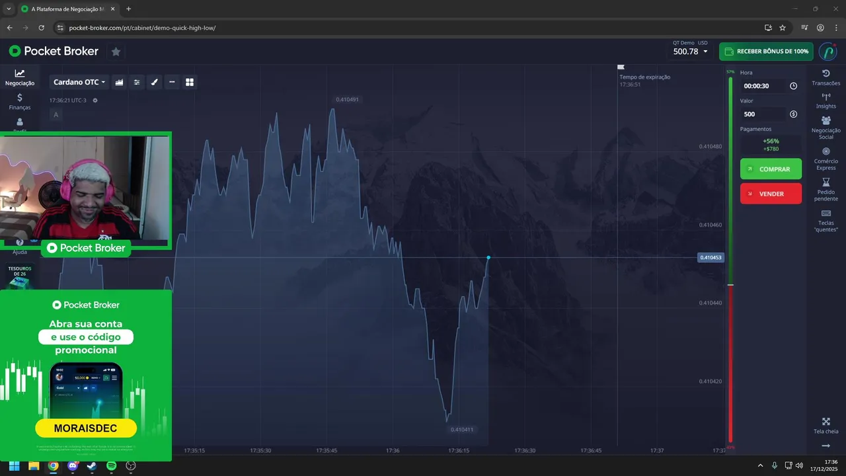Click the VENDER sell button
This screenshot has height=476, width=846.
[771, 194]
